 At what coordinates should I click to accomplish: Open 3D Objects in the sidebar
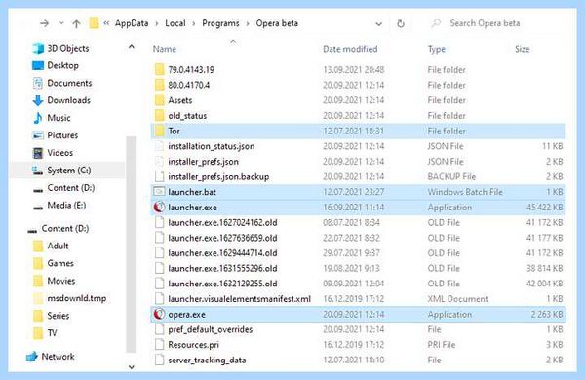(x=68, y=48)
